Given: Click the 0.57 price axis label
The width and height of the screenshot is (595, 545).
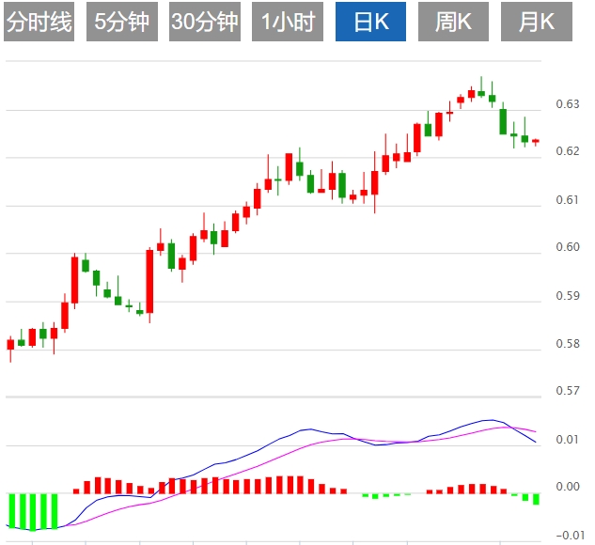Looking at the screenshot, I should click(x=567, y=391).
